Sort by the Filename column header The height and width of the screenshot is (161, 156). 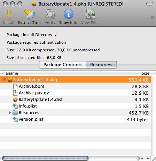coord(62,73)
